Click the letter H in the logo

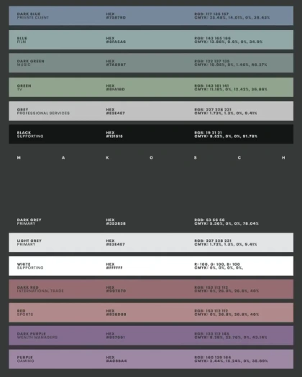pyautogui.click(x=283, y=158)
